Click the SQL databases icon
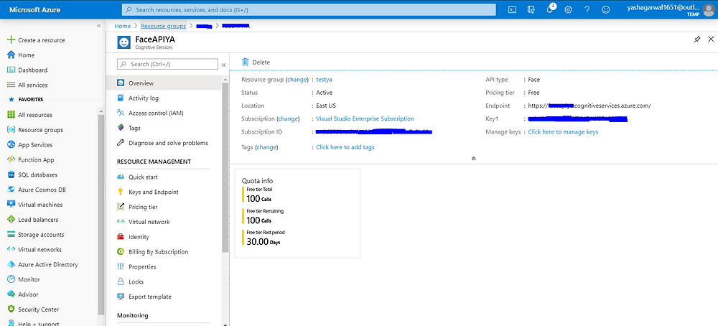The height and width of the screenshot is (326, 718). click(x=11, y=175)
